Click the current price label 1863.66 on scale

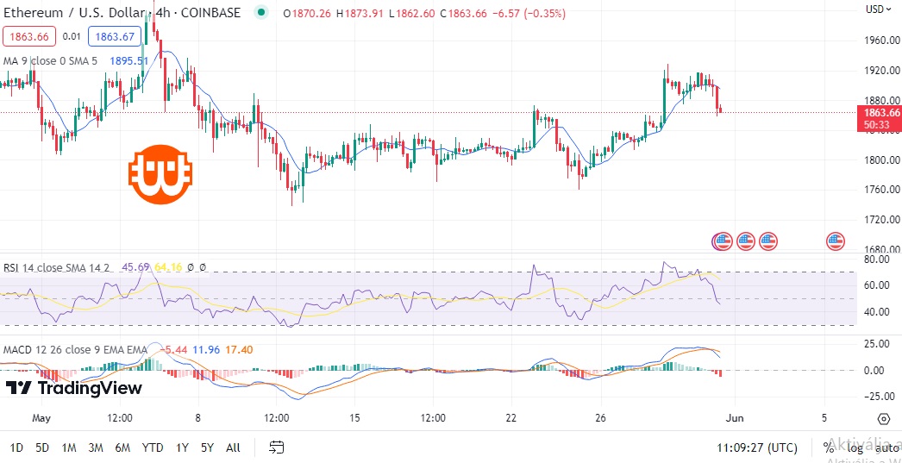click(880, 113)
